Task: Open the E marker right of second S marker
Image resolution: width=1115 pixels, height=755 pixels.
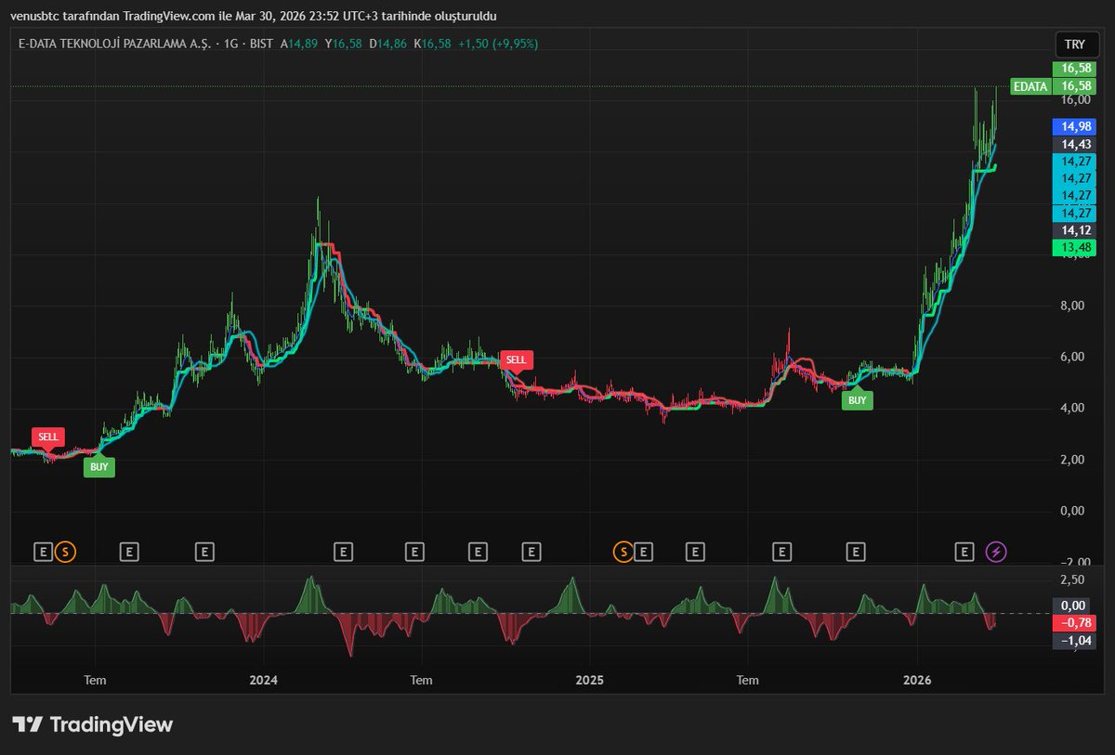Action: click(x=643, y=552)
